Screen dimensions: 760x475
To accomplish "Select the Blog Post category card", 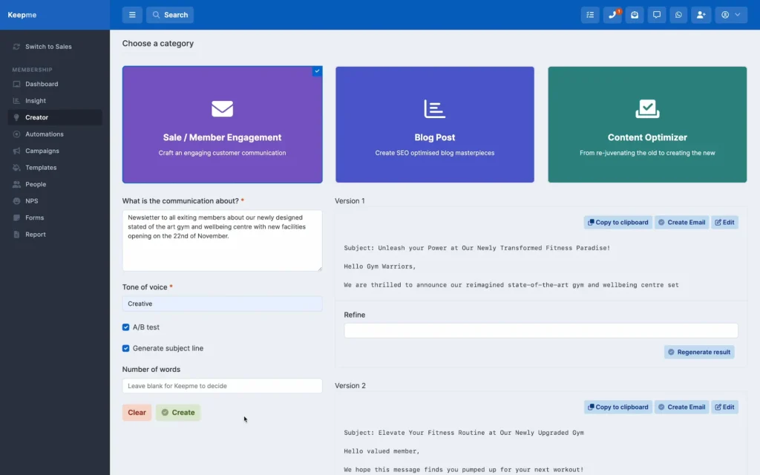I will click(x=435, y=125).
